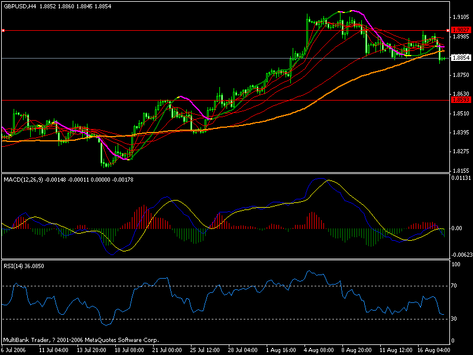Click the RSI scale value 0

(452, 341)
